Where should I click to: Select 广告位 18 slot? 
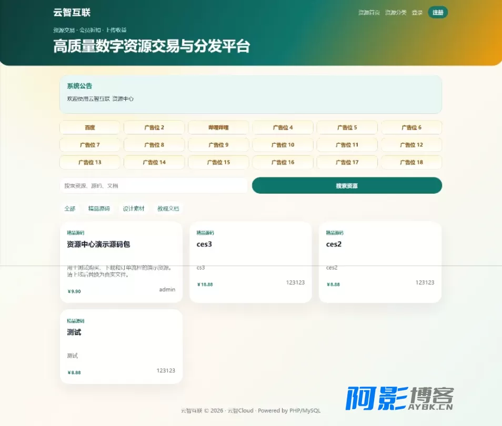pyautogui.click(x=411, y=162)
